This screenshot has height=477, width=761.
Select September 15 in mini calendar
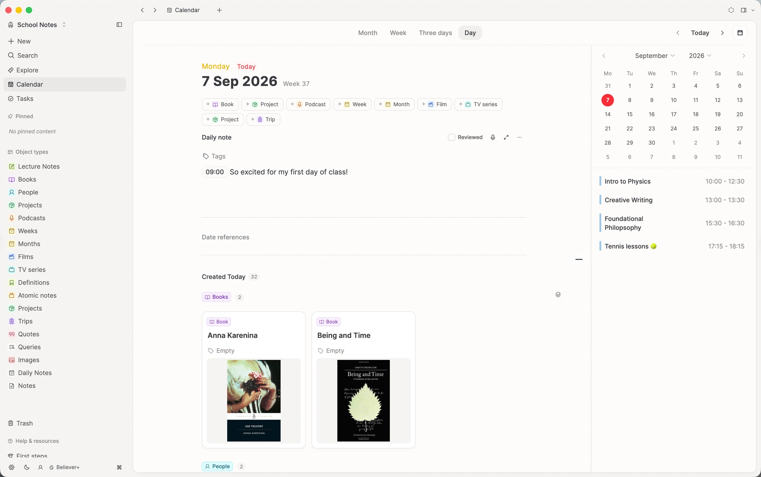click(630, 114)
